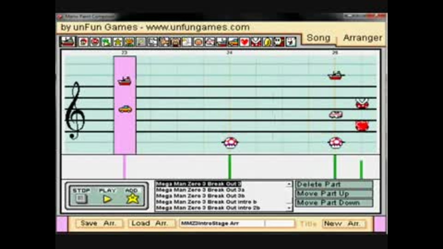Click the boat note at measure 25
Viewport: 443px width, 249px height.
click(336, 75)
